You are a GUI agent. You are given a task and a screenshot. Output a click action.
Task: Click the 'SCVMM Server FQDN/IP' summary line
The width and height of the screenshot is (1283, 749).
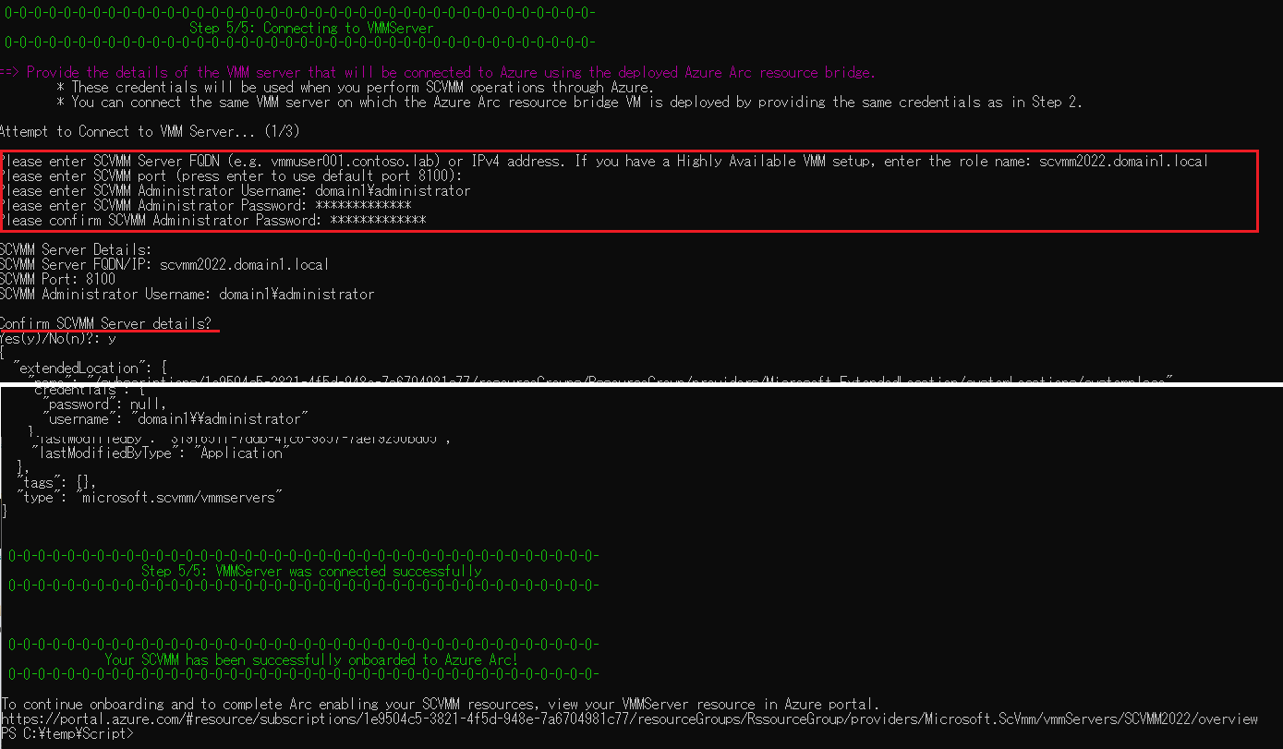164,264
